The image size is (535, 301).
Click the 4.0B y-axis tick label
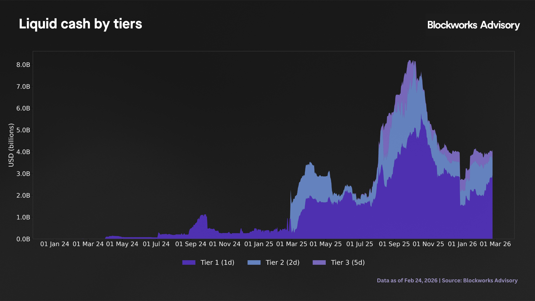coord(23,152)
